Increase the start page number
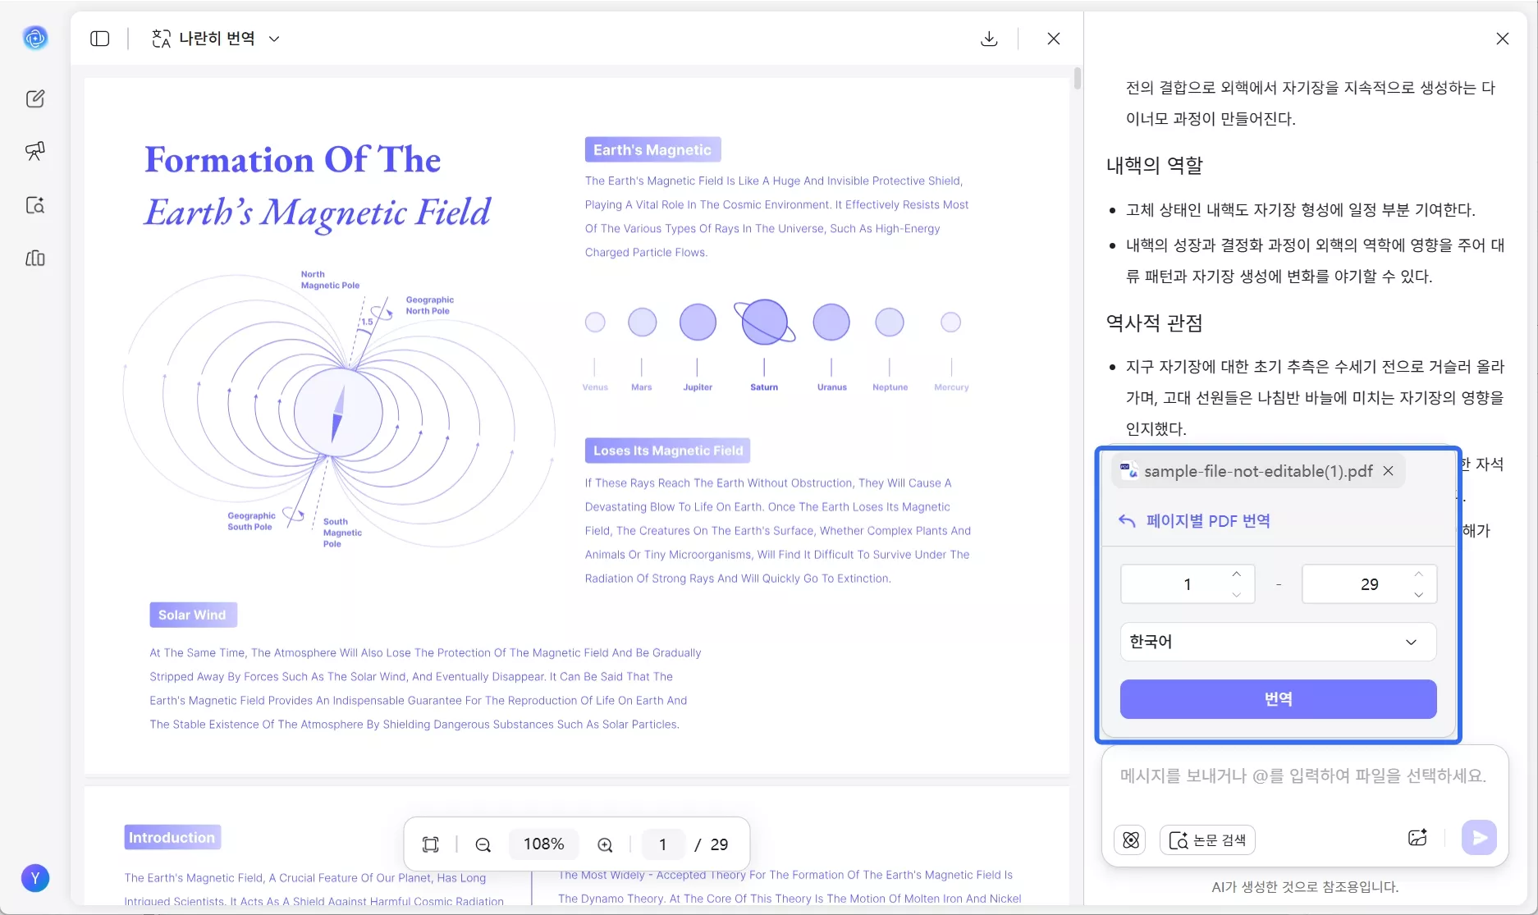Viewport: 1538px width, 915px height. [x=1237, y=574]
